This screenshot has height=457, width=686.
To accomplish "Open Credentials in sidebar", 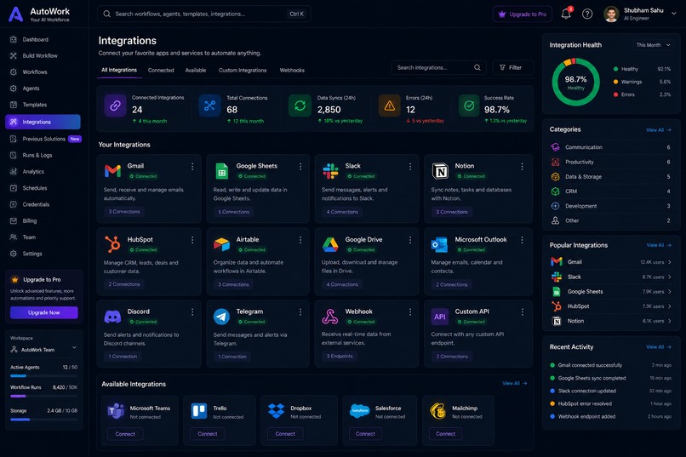I will tap(43, 204).
